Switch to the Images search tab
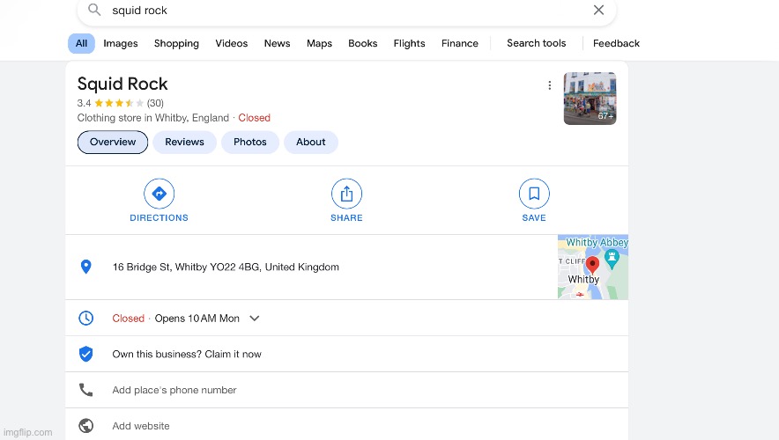Screen dimensions: 779x440 click(121, 43)
